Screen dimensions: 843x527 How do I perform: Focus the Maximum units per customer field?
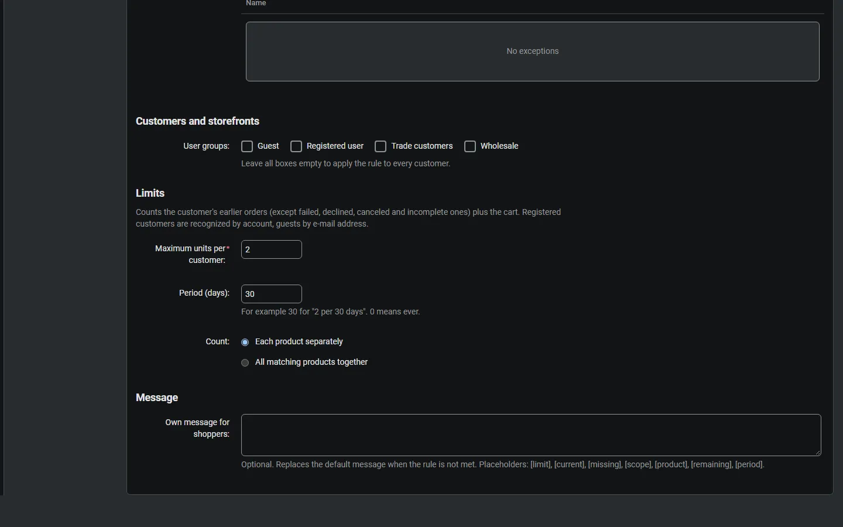coord(272,249)
